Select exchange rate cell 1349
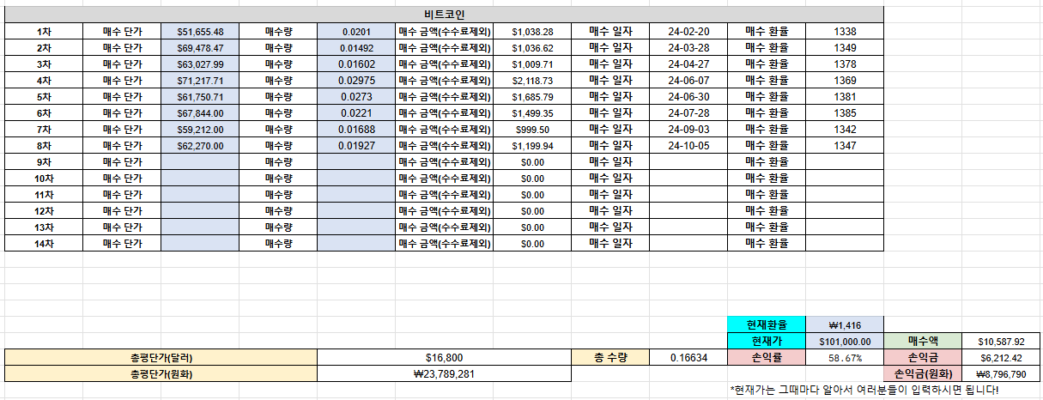 click(x=845, y=48)
